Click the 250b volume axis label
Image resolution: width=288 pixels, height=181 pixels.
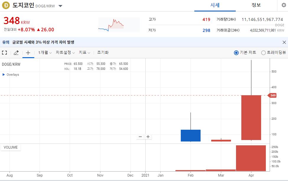point(275,147)
